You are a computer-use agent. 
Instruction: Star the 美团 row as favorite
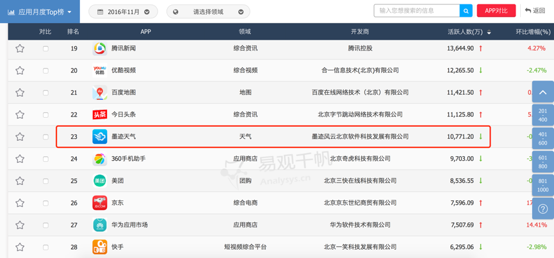coord(20,181)
